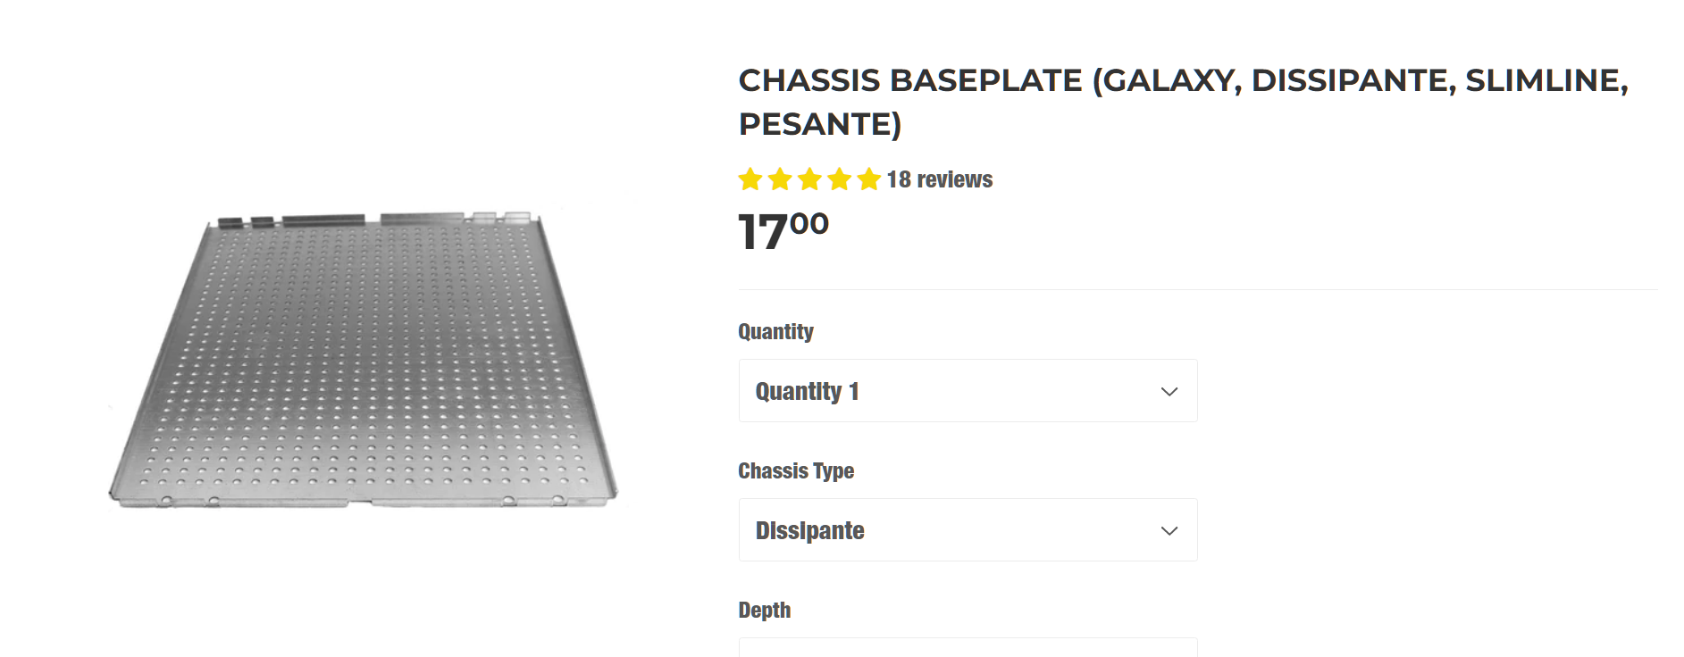Click the third yellow rating star

click(x=809, y=179)
